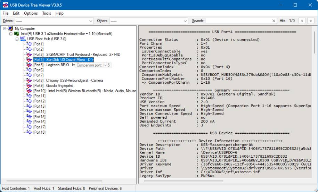Click the SuperSpeed port icon beside Port15
318x192 pixels.
tap(29, 117)
